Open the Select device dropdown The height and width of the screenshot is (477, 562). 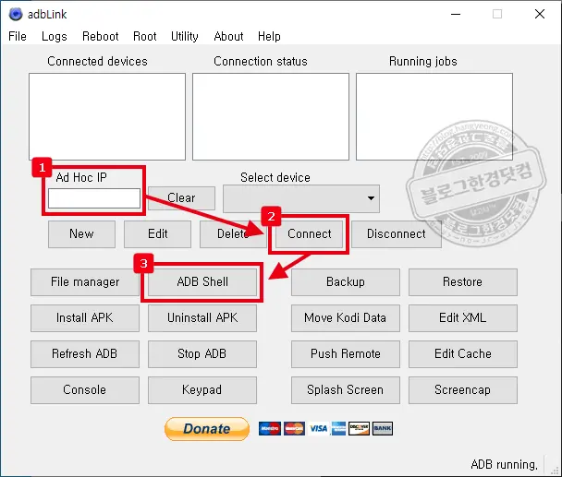point(301,197)
